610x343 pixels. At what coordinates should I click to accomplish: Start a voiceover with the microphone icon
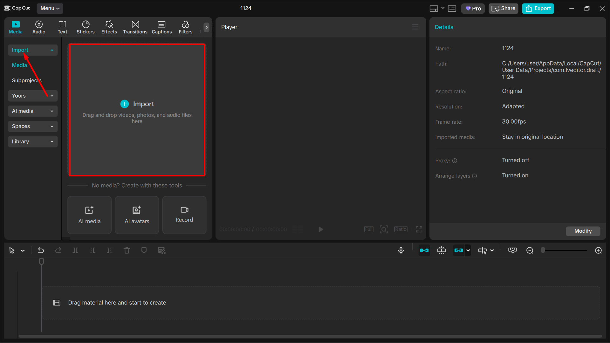point(401,250)
